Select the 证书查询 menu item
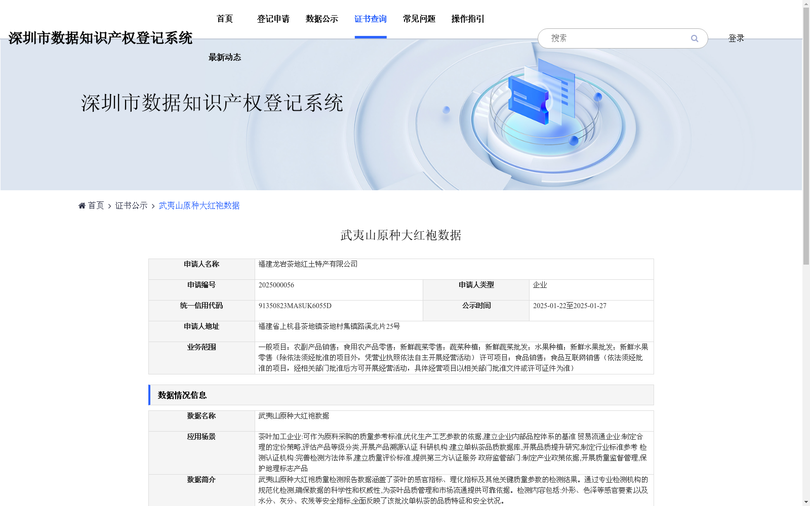The width and height of the screenshot is (810, 506). coord(371,19)
